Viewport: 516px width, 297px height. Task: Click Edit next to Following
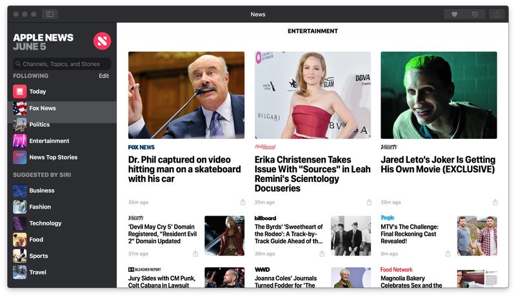pyautogui.click(x=104, y=76)
